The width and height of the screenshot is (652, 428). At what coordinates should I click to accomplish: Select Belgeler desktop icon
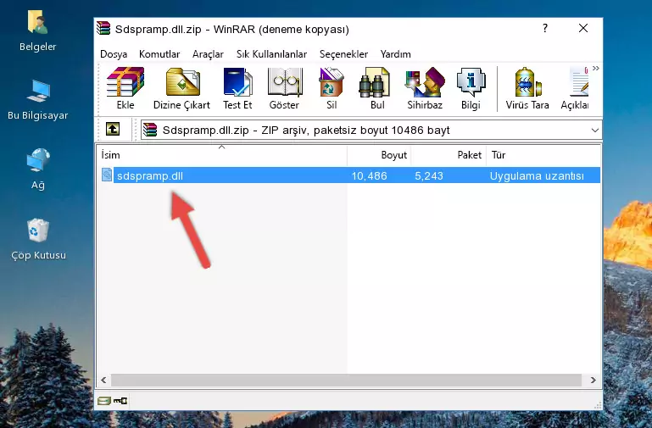[x=38, y=31]
